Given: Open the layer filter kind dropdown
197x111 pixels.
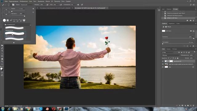Looking at the screenshot, I should (x=168, y=52).
